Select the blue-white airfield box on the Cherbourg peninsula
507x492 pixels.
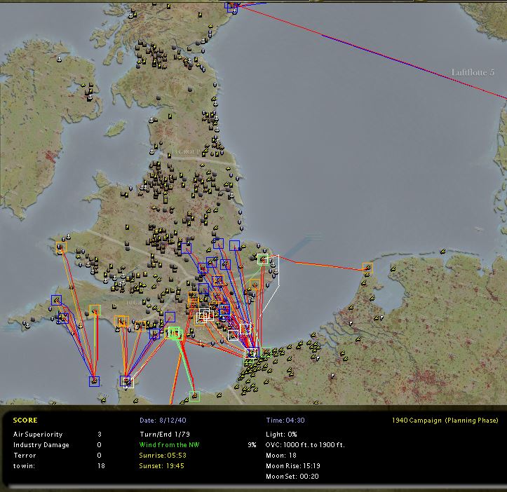pyautogui.click(x=127, y=382)
